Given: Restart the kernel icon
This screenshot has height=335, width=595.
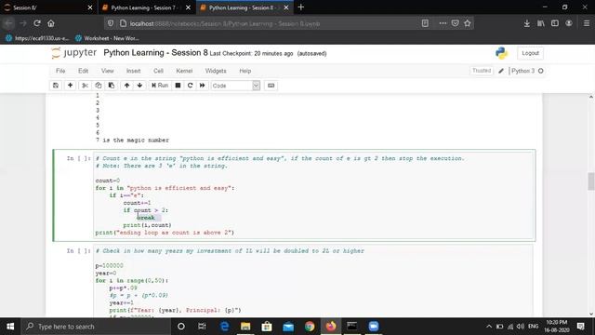Looking at the screenshot, I should (x=190, y=86).
